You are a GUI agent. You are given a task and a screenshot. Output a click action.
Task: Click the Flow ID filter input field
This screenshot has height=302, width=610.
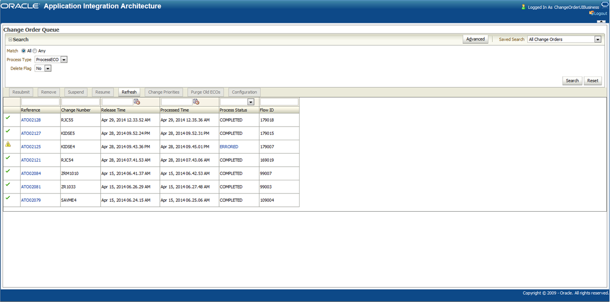click(279, 102)
